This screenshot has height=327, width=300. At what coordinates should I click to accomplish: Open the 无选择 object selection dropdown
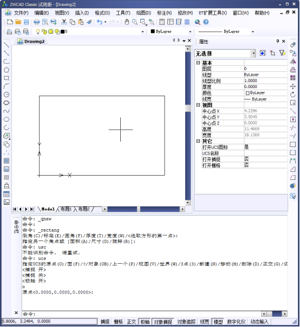(x=253, y=54)
